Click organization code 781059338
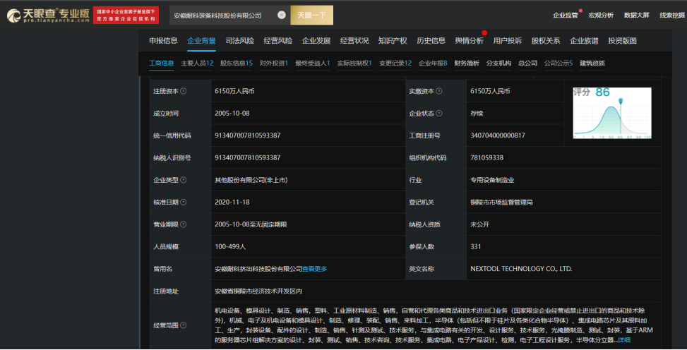The image size is (687, 350). coord(486,157)
